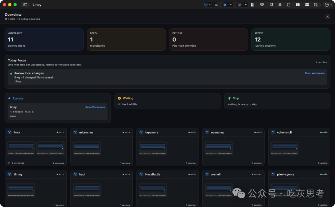This screenshot has width=335, height=207.
Task: Click the circular moon-like toolbar icon
Action: tap(240, 5)
